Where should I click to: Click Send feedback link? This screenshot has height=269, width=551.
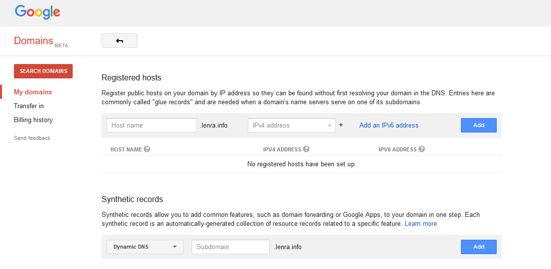(x=32, y=138)
